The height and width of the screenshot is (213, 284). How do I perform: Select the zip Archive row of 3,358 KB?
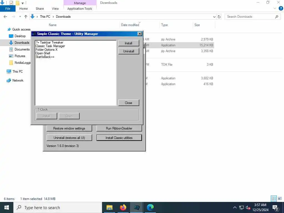179,51
